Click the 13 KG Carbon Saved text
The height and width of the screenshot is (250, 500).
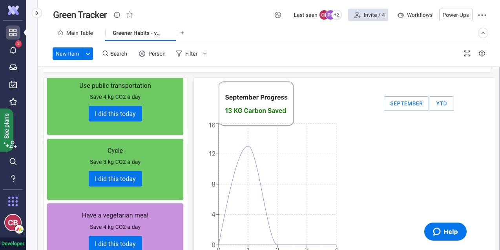255,111
